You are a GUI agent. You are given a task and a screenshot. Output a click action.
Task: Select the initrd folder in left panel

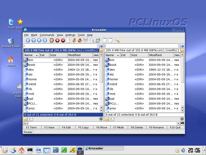[x=62, y=84]
